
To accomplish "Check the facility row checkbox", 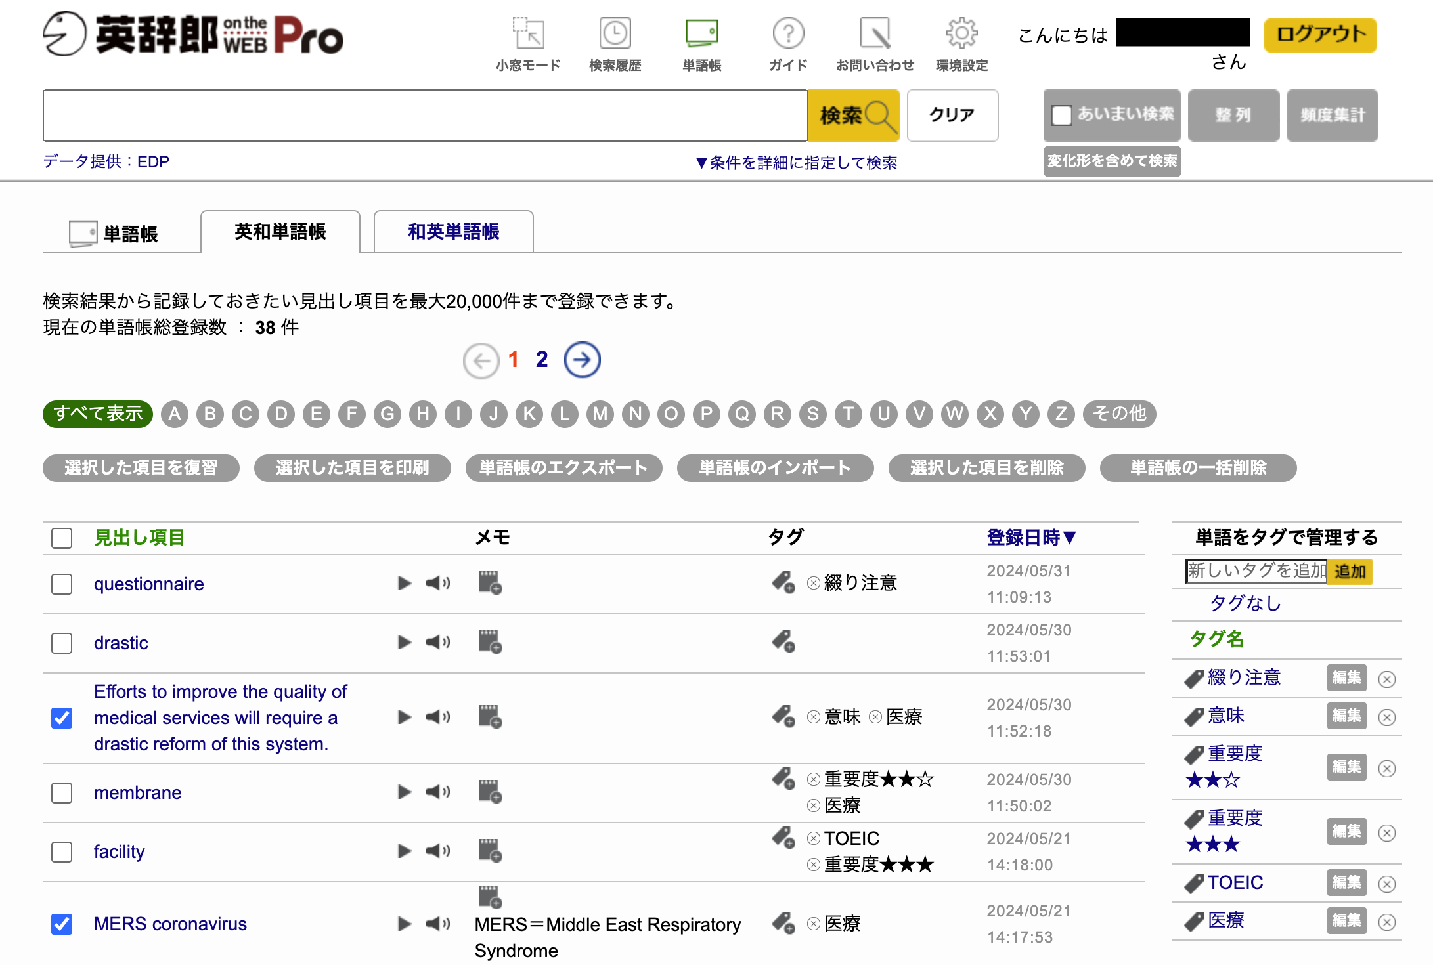I will (x=62, y=852).
